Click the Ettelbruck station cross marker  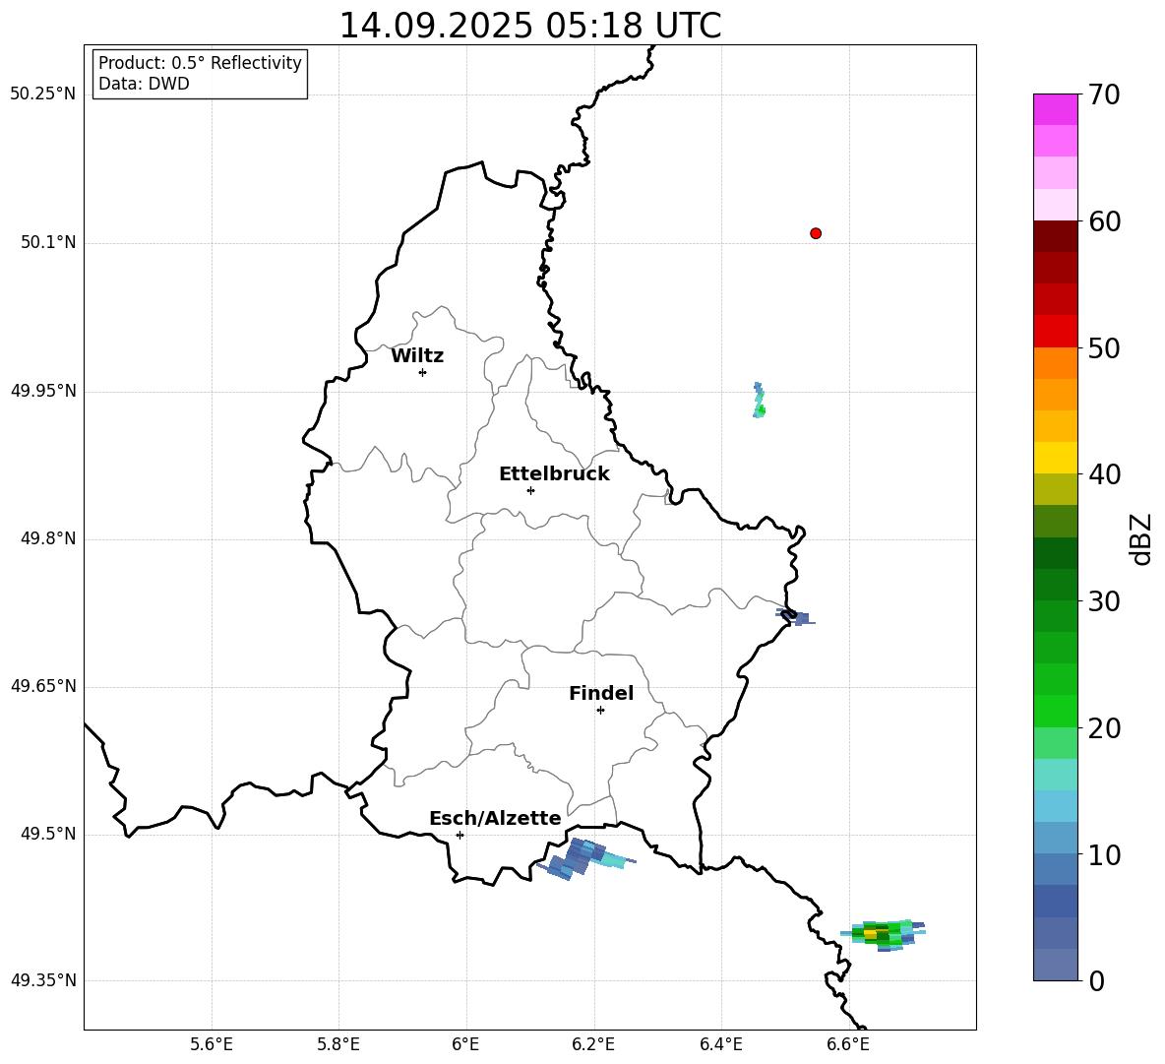530,490
